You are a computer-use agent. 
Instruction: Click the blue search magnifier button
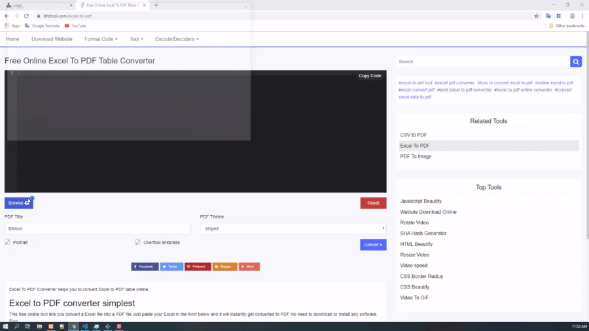click(576, 61)
